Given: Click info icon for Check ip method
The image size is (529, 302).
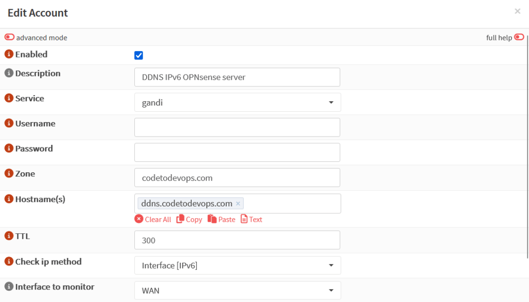Looking at the screenshot, I should pyautogui.click(x=9, y=262).
